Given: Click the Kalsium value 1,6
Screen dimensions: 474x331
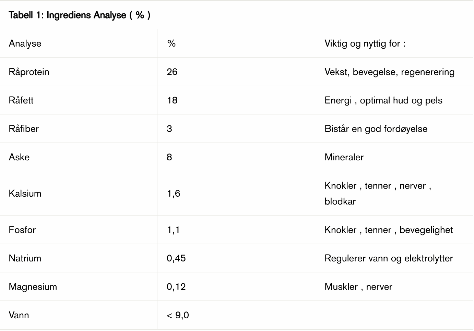Looking at the screenshot, I should click(174, 194).
